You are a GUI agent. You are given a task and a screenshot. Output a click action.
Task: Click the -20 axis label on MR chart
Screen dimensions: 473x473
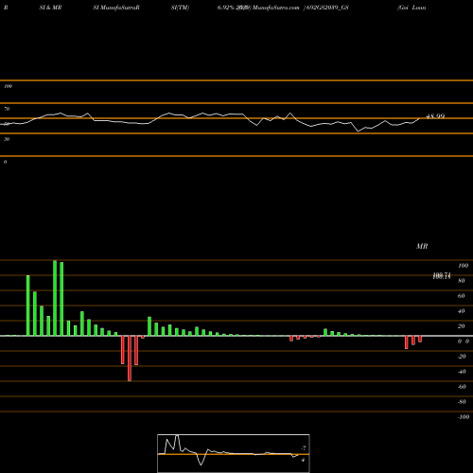(x=462, y=357)
